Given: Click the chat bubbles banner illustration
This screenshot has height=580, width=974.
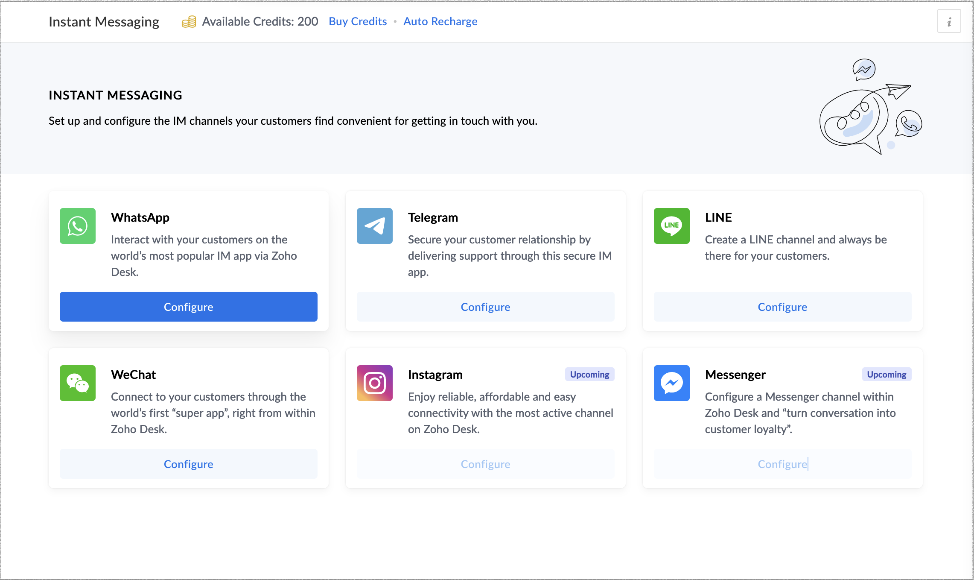Looking at the screenshot, I should tap(871, 107).
